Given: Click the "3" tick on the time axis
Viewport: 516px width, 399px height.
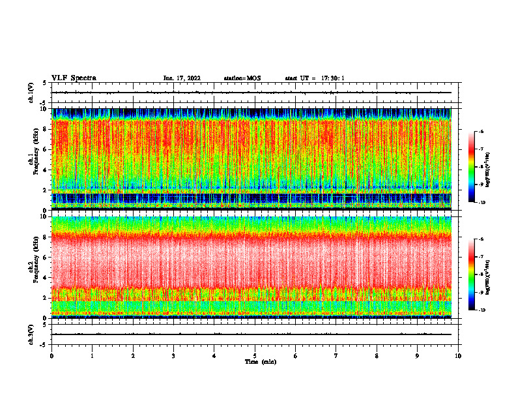Looking at the screenshot, I should coord(173,356).
